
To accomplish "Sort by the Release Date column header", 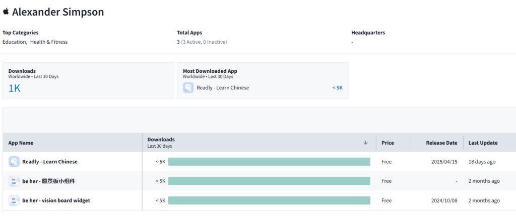I will [441, 143].
